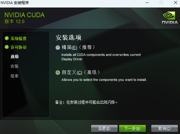Click the 精简(E)（推荐）option label
Screen dimensions: 180x134
click(78, 47)
